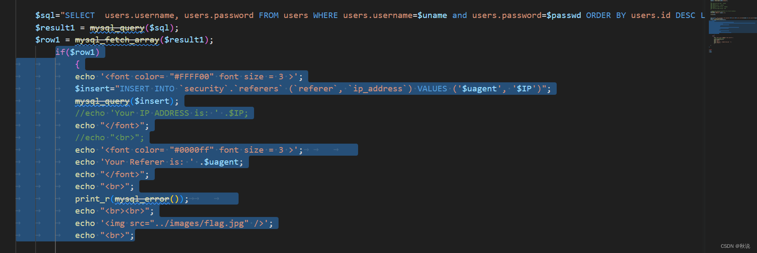Click the $insert INSERT INTO statement
This screenshot has width=757, height=253.
313,89
